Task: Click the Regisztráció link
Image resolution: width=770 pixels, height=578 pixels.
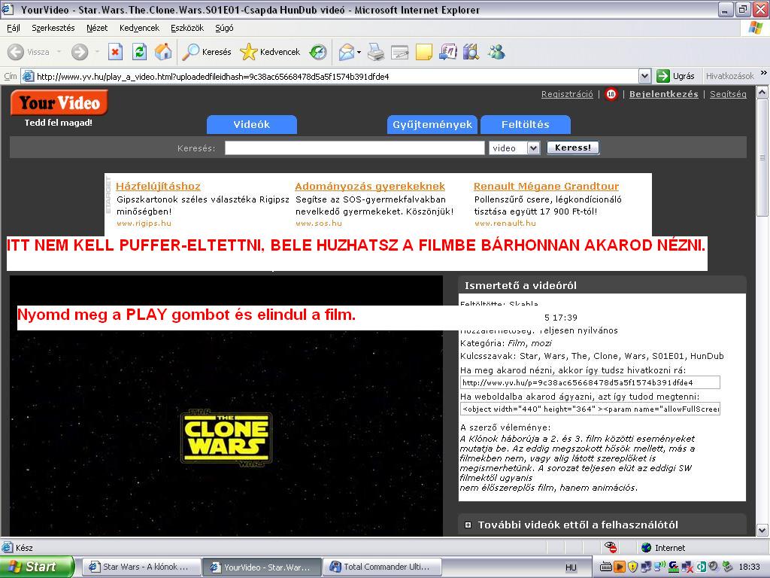Action: pyautogui.click(x=567, y=94)
